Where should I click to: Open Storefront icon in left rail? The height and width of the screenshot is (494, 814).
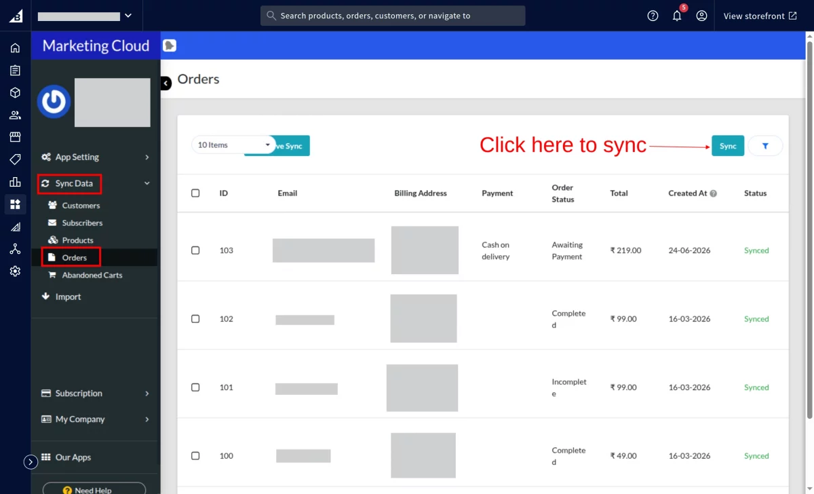coord(15,137)
